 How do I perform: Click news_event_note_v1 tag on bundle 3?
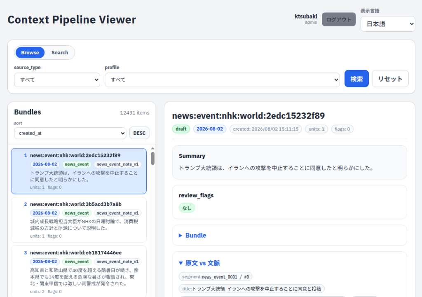117,262
